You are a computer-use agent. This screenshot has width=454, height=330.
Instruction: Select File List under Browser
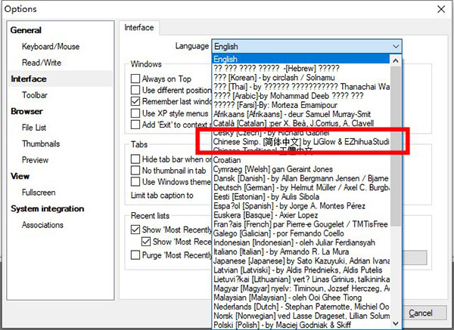34,128
